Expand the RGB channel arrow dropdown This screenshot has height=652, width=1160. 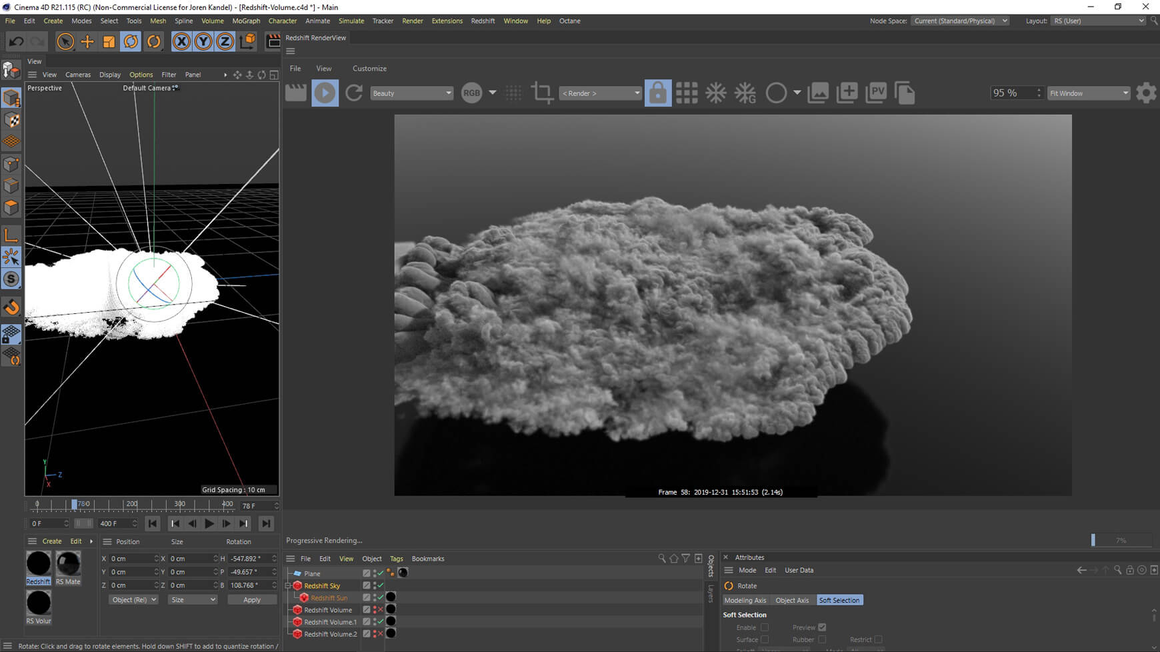point(493,93)
